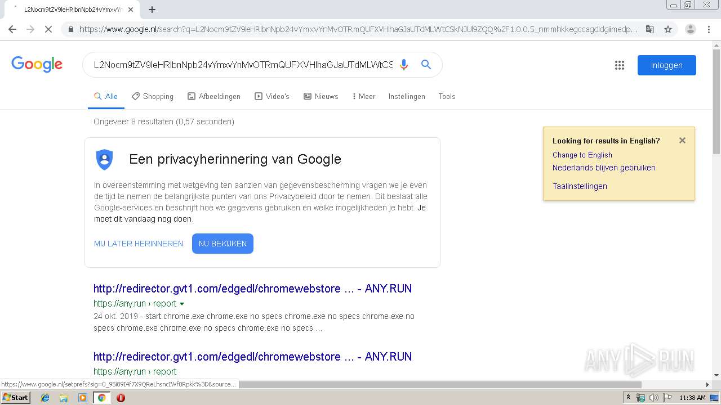Open the Chrome profile avatar
Screen dimensions: 721x405
(x=691, y=29)
